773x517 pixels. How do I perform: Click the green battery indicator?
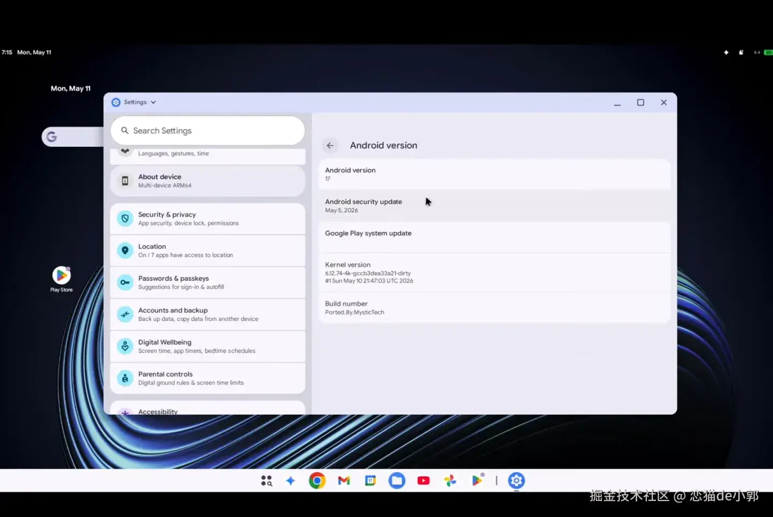tap(769, 53)
